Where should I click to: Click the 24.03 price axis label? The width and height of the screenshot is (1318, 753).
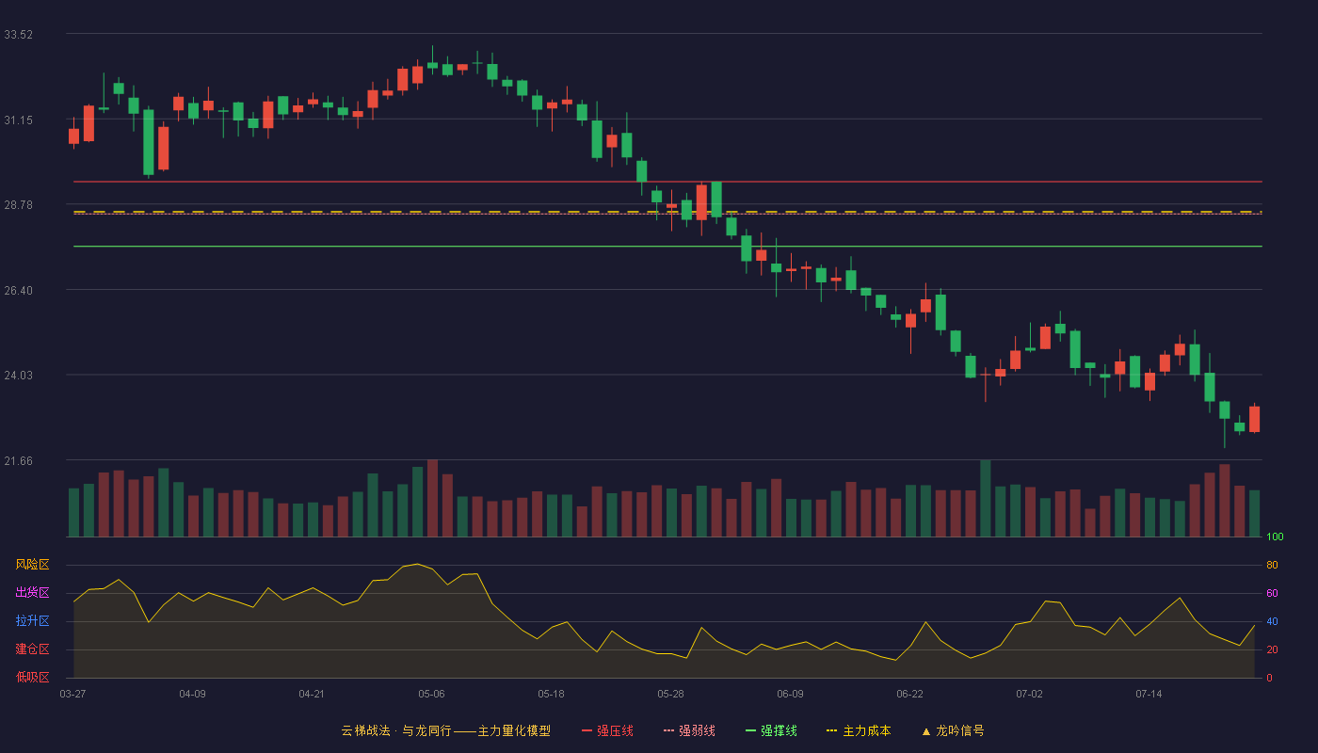click(x=19, y=376)
